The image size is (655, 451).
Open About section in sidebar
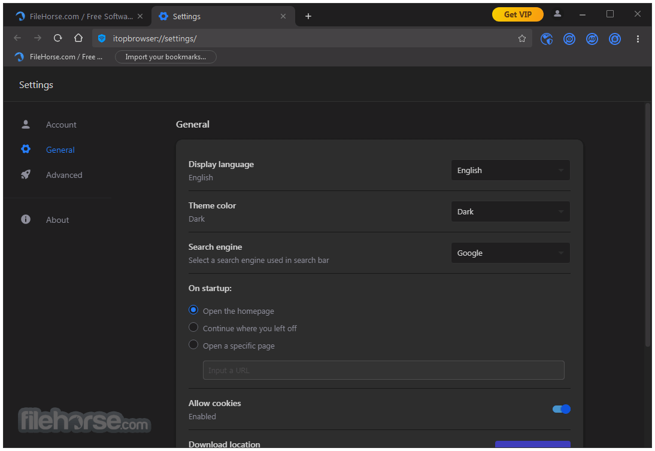pos(57,220)
